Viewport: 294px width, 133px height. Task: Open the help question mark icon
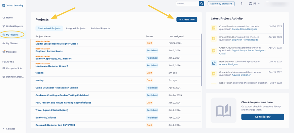point(241,4)
